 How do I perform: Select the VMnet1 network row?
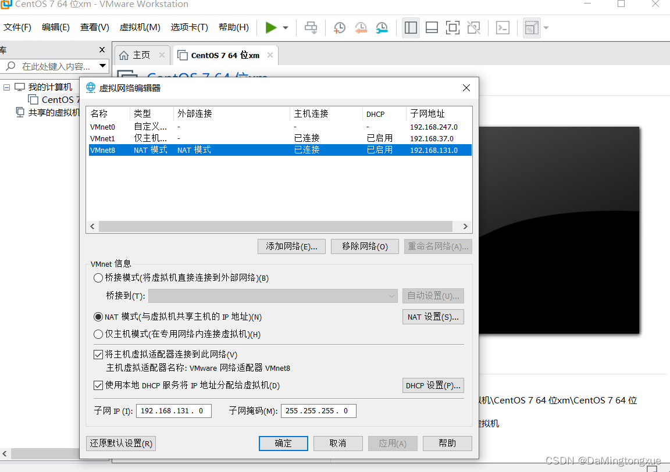pos(280,138)
